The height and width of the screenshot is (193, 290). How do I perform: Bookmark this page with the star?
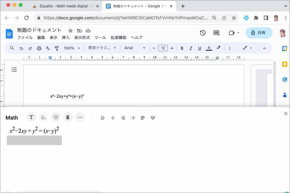[x=234, y=18]
